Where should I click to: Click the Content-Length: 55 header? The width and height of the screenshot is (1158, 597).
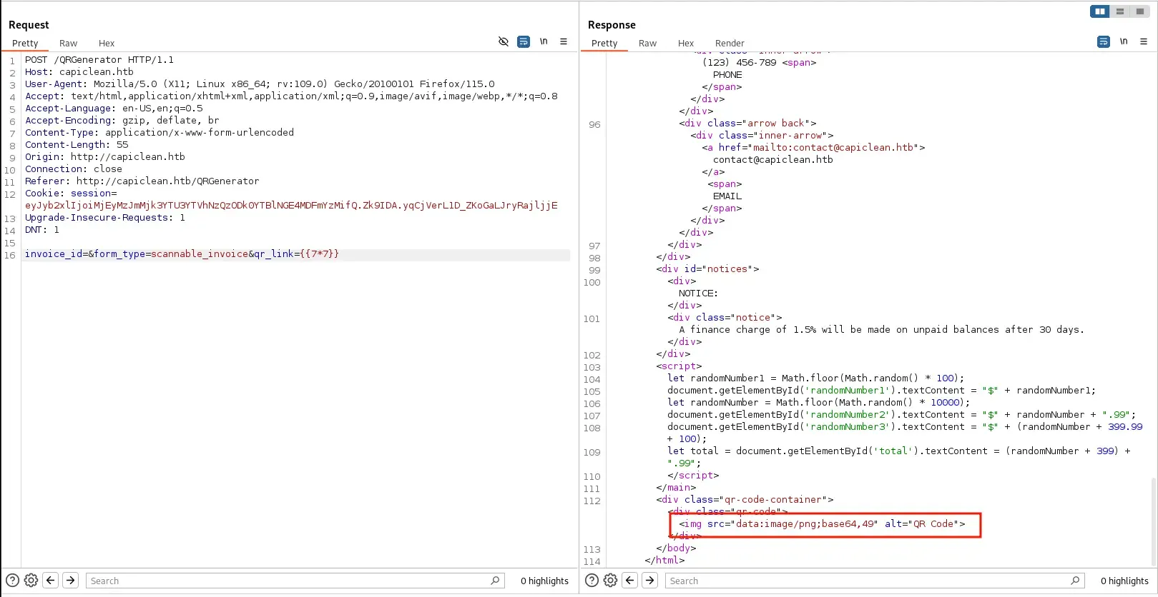tap(77, 145)
